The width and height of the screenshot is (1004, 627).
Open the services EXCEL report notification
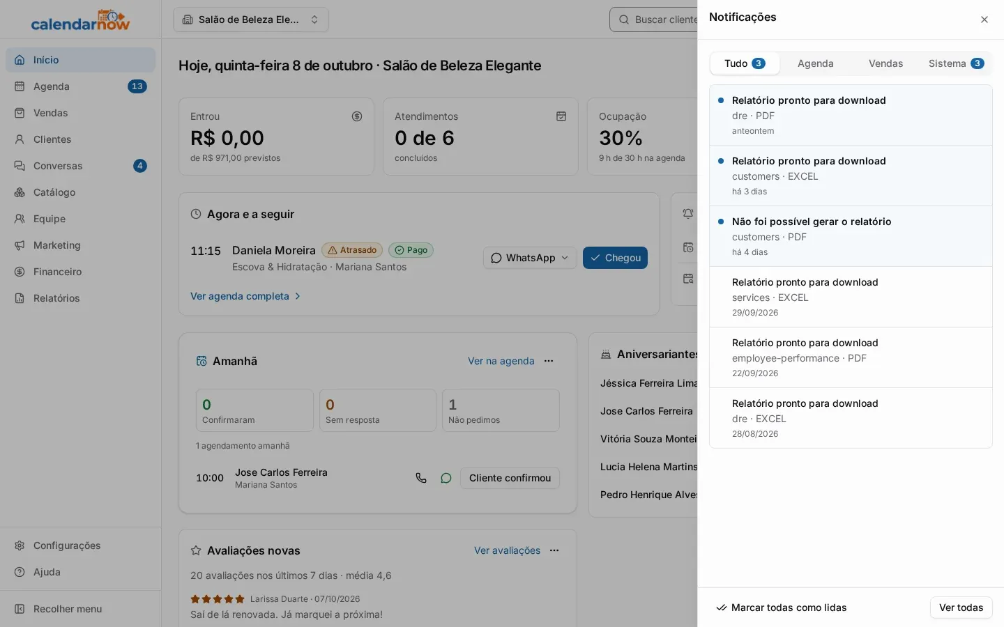point(851,297)
